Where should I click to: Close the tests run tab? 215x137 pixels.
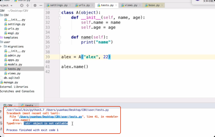coord(36,106)
